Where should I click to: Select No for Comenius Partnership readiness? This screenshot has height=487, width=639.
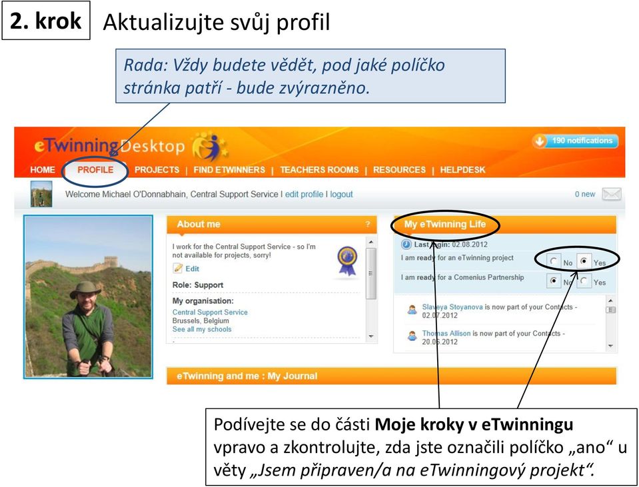554,280
